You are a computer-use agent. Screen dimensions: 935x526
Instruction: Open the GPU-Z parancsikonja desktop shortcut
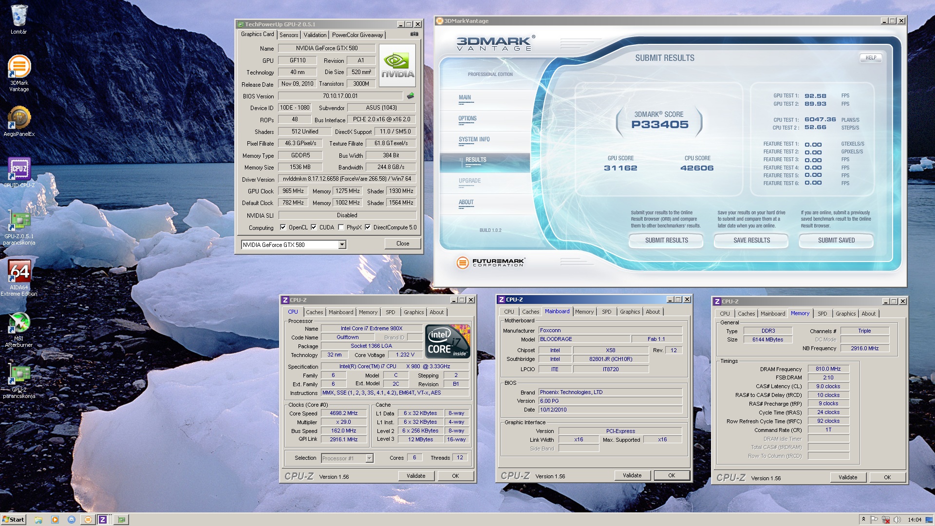click(19, 381)
